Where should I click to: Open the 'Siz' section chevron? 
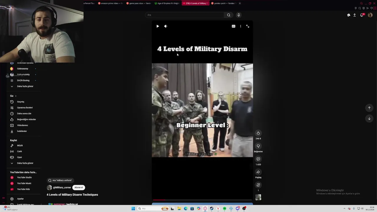pos(16,96)
